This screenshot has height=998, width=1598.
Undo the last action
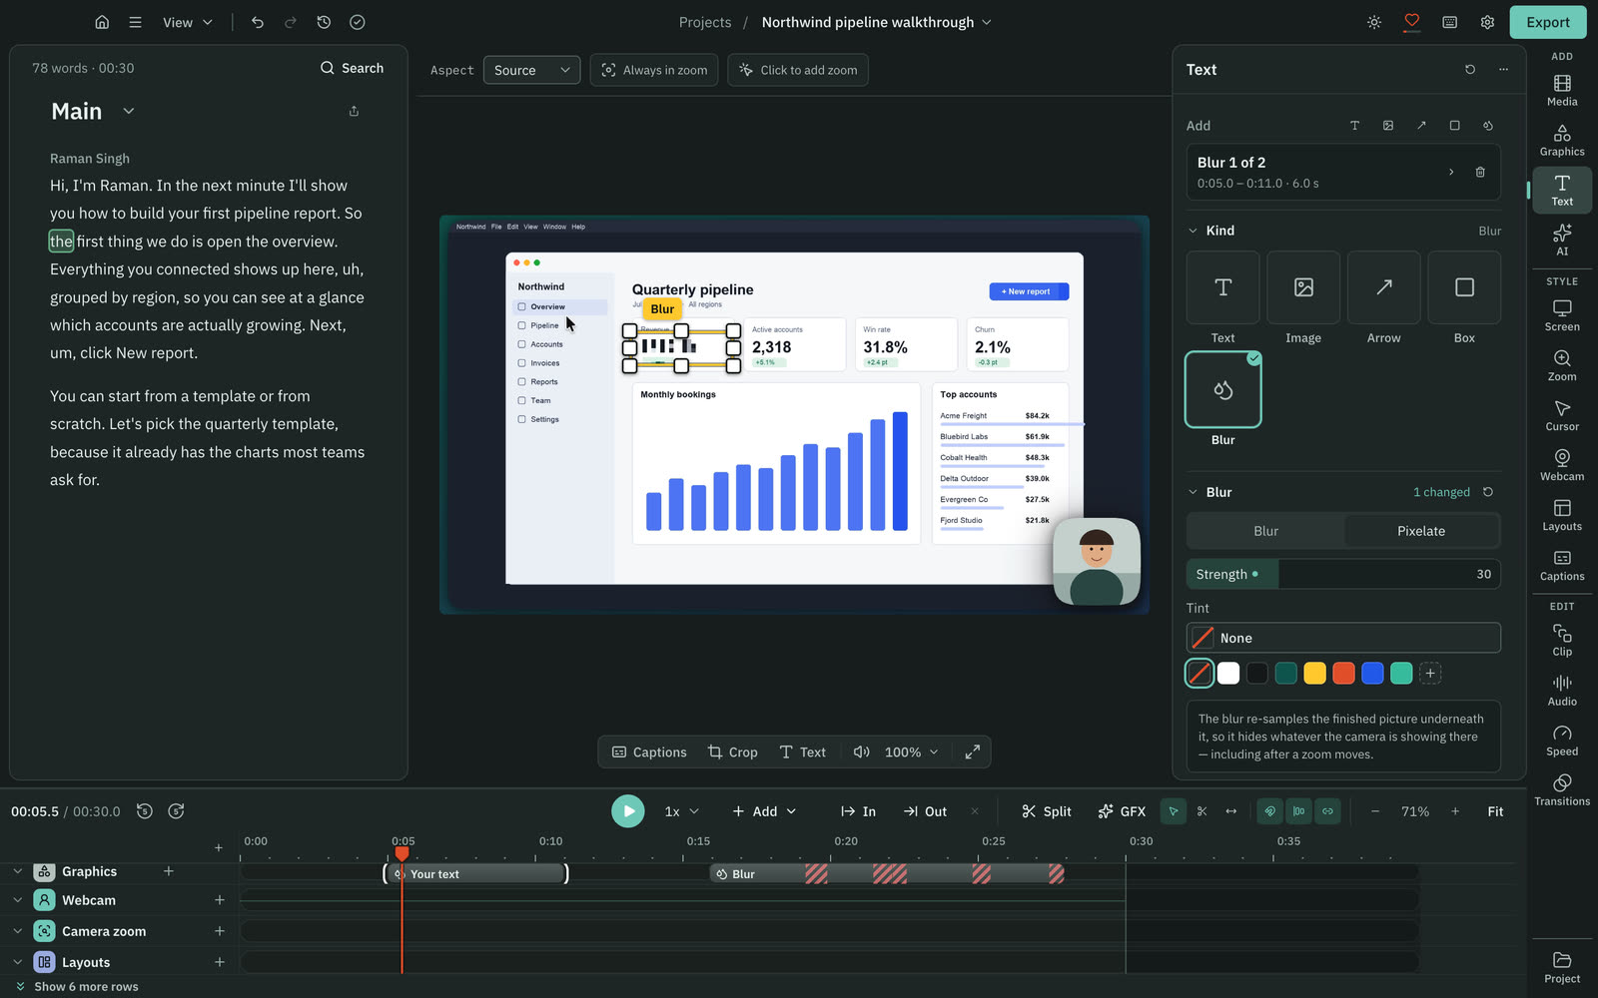[258, 22]
